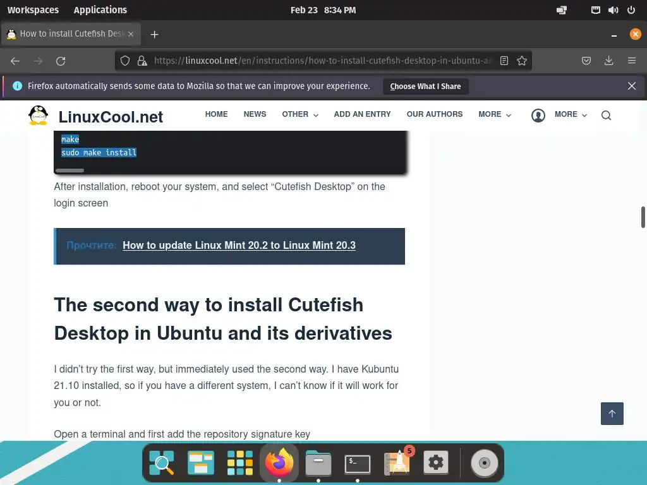Click the scroll-to-top arrow button
Viewport: 647px width, 485px height.
click(x=612, y=414)
